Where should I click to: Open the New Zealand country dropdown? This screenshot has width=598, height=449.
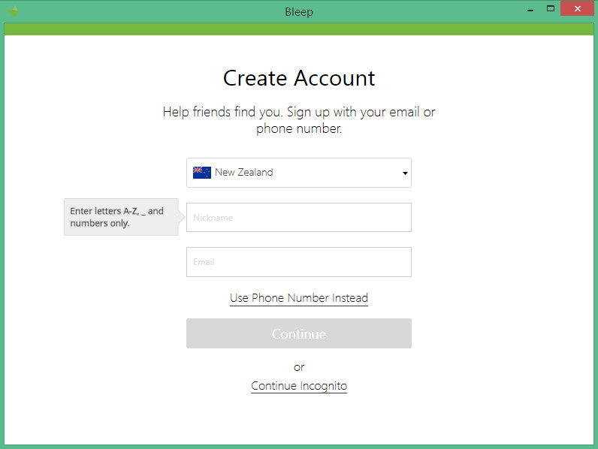pos(298,173)
